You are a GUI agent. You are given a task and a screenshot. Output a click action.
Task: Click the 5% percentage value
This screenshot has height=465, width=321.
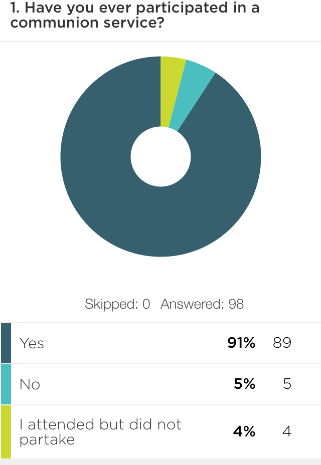(x=245, y=384)
